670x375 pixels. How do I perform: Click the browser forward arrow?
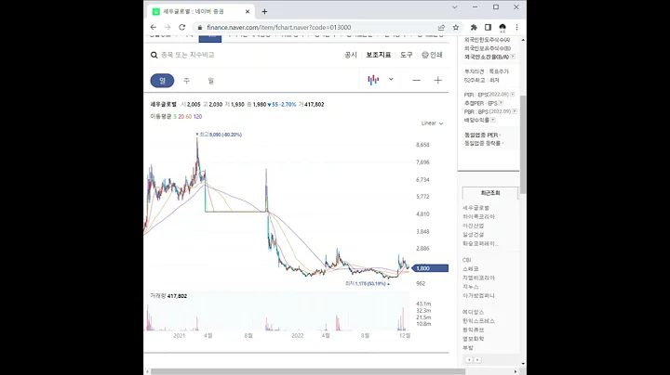tap(167, 27)
